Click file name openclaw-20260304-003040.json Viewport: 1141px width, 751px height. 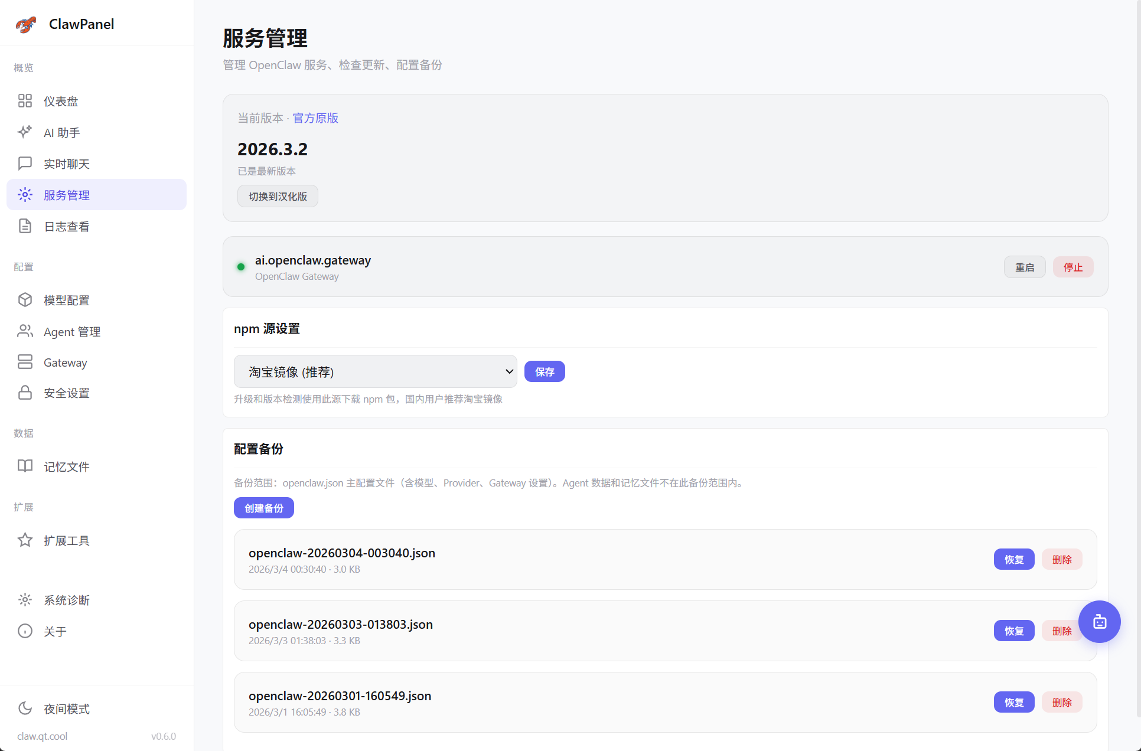342,553
